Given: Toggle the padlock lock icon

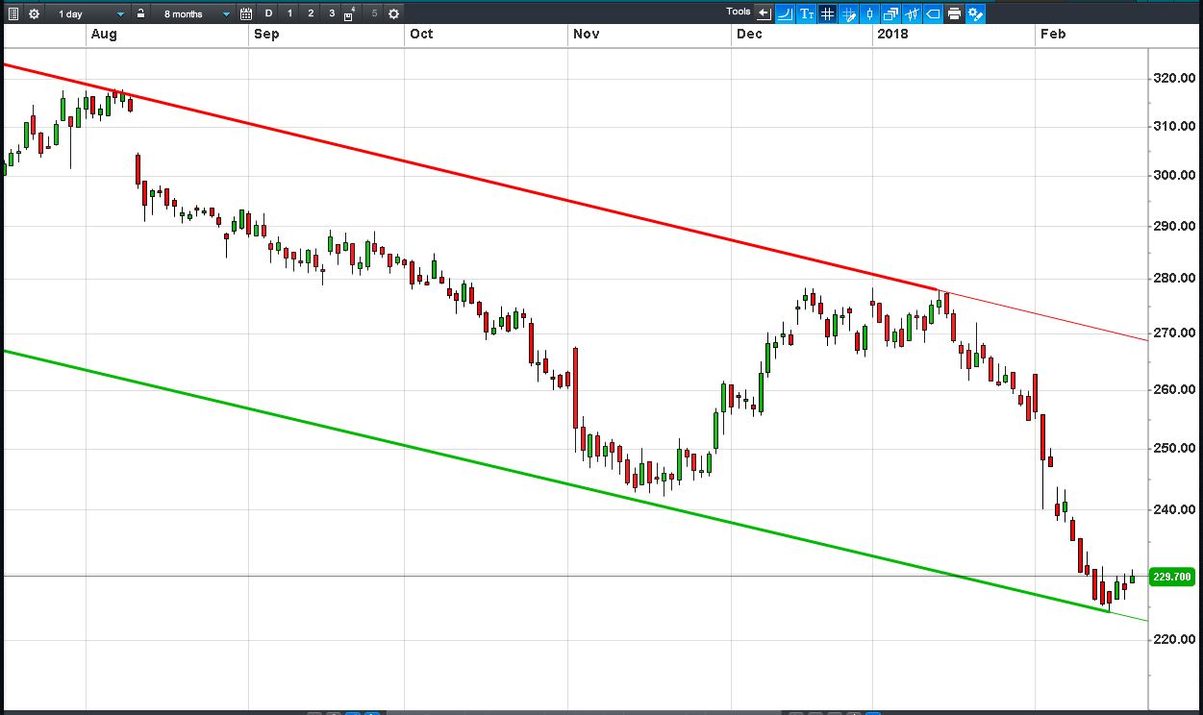Looking at the screenshot, I should click(x=141, y=13).
